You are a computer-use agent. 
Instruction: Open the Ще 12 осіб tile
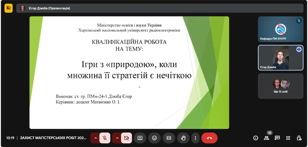click(280, 86)
